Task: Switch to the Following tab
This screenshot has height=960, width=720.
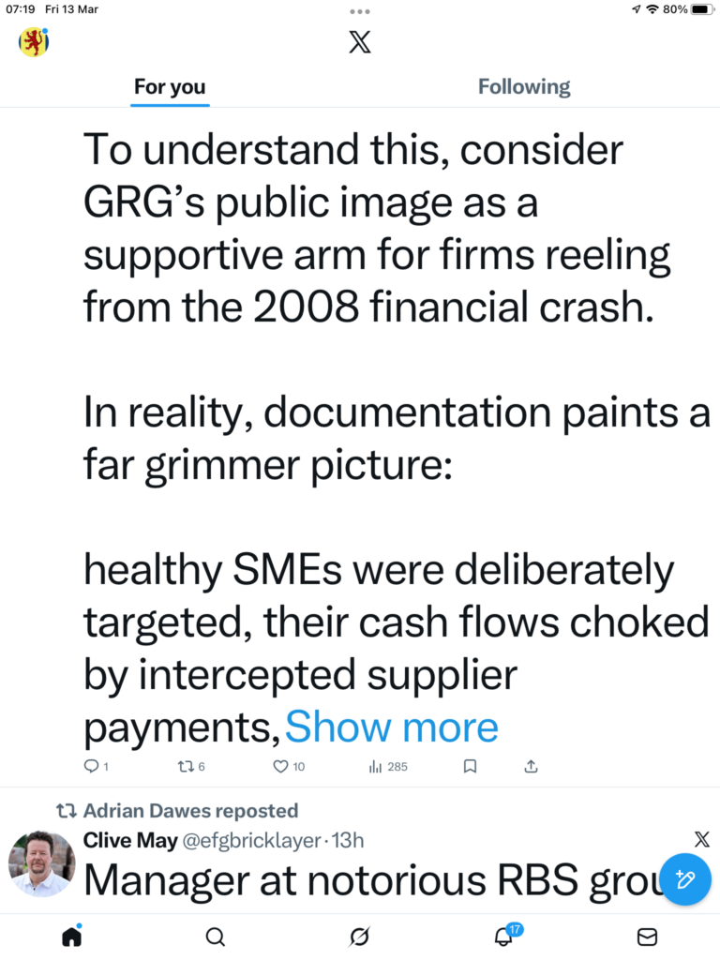Action: tap(524, 87)
